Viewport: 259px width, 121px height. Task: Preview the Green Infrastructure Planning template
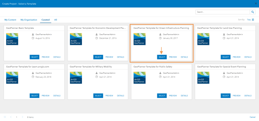coord(173,57)
